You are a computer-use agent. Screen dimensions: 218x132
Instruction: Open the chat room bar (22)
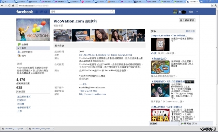196,124
